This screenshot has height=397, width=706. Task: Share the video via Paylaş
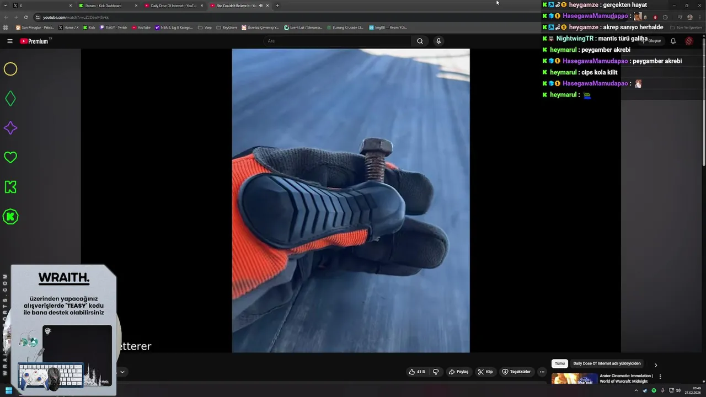[458, 372]
